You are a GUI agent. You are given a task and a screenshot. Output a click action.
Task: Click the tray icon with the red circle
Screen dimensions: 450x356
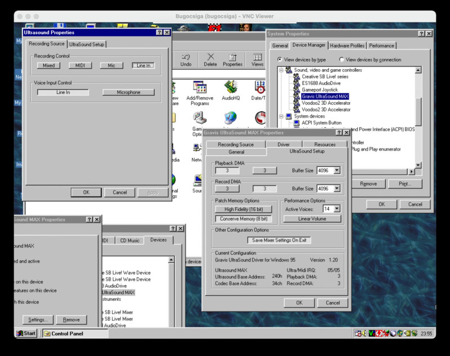(358, 334)
